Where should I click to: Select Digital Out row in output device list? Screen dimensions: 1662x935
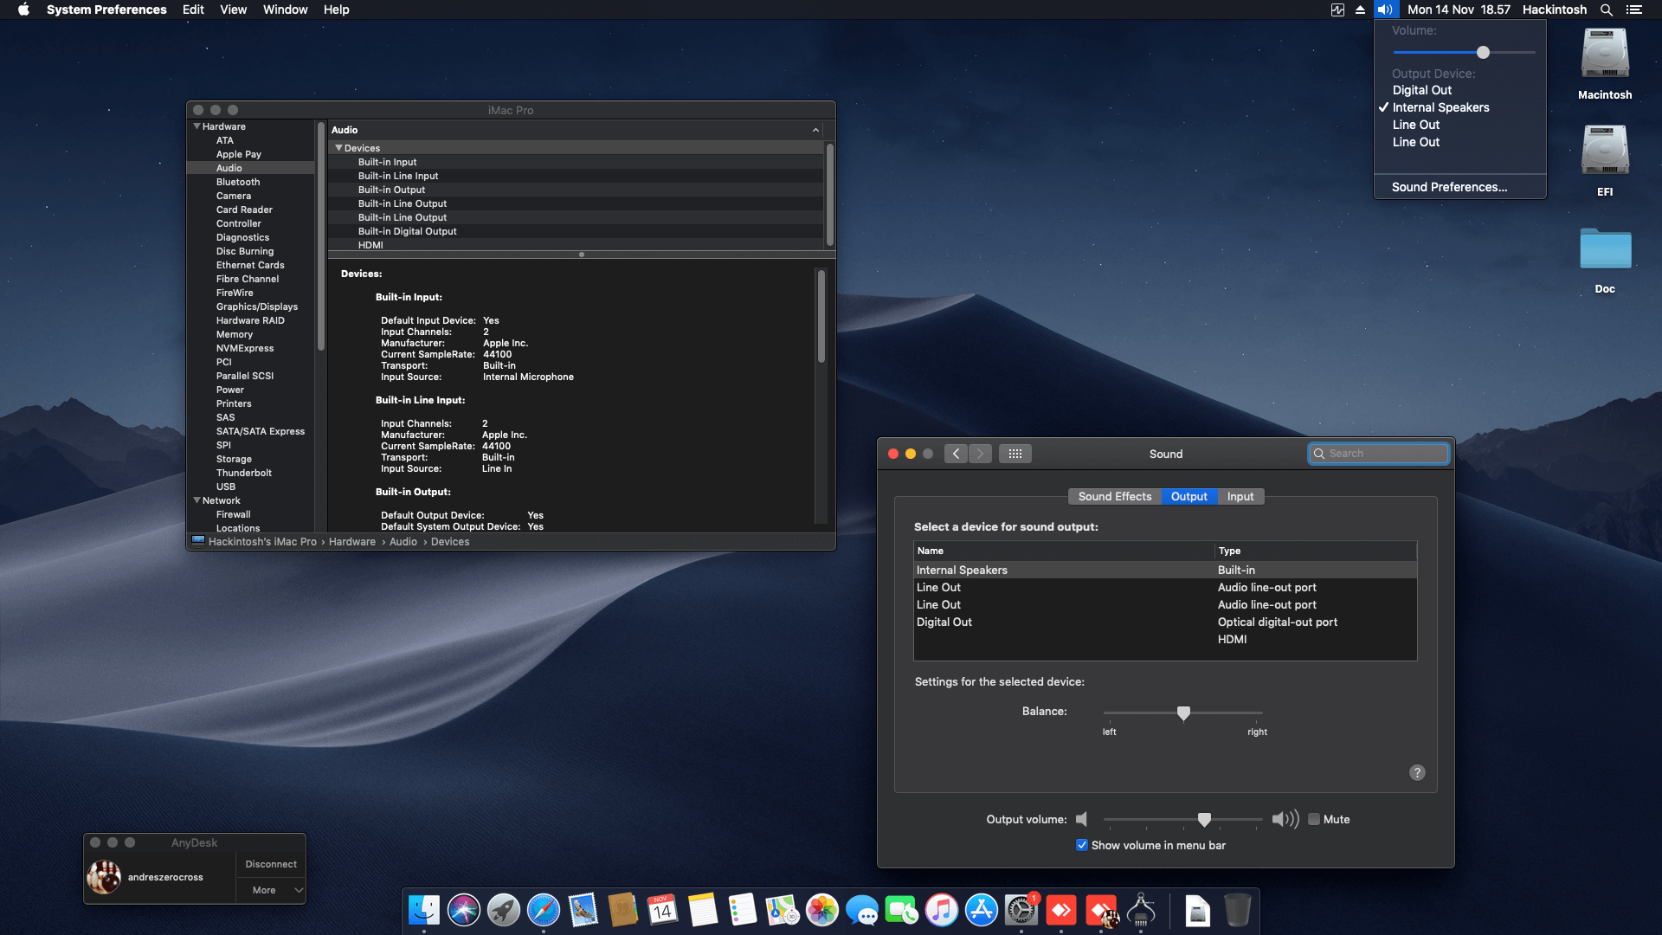tap(1165, 622)
